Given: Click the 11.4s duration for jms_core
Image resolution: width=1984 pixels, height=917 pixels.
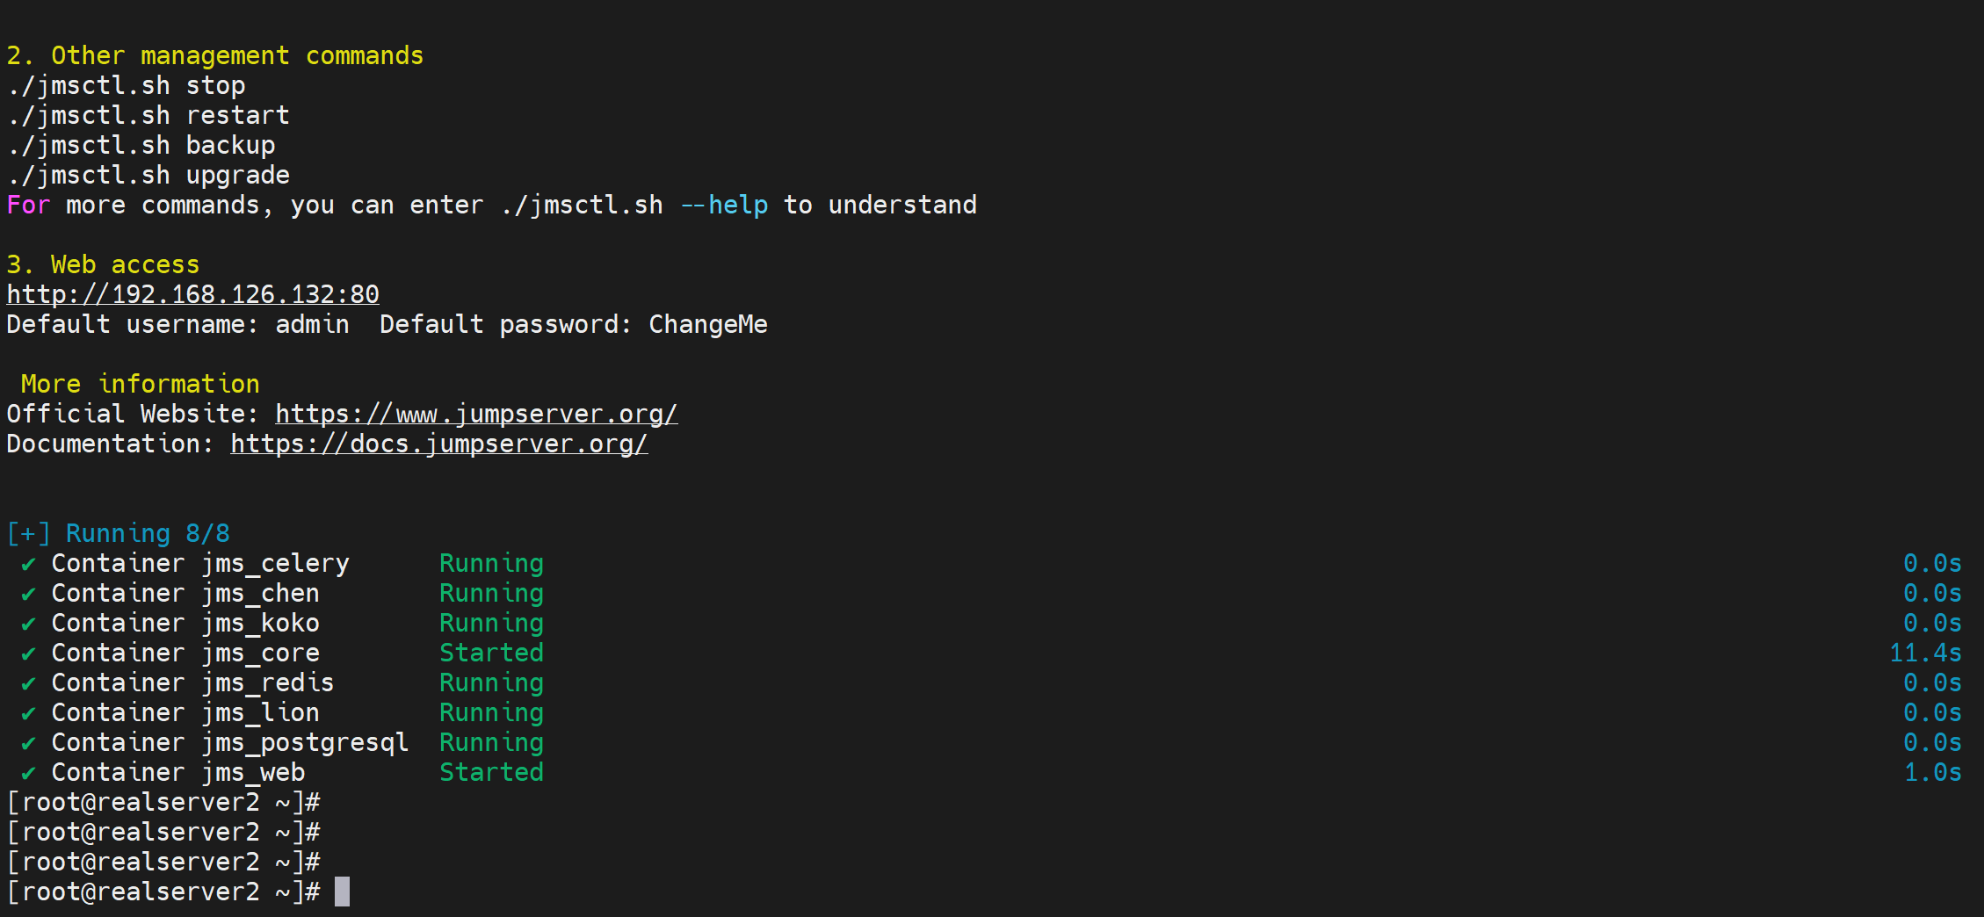Looking at the screenshot, I should pos(1924,653).
